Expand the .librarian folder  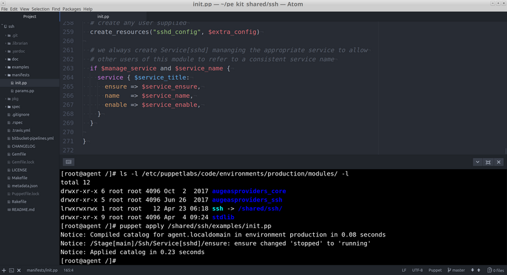pos(6,43)
